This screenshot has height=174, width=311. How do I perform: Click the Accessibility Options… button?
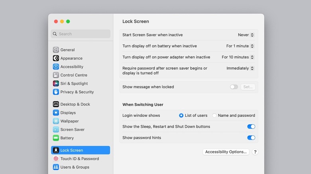tap(226, 152)
